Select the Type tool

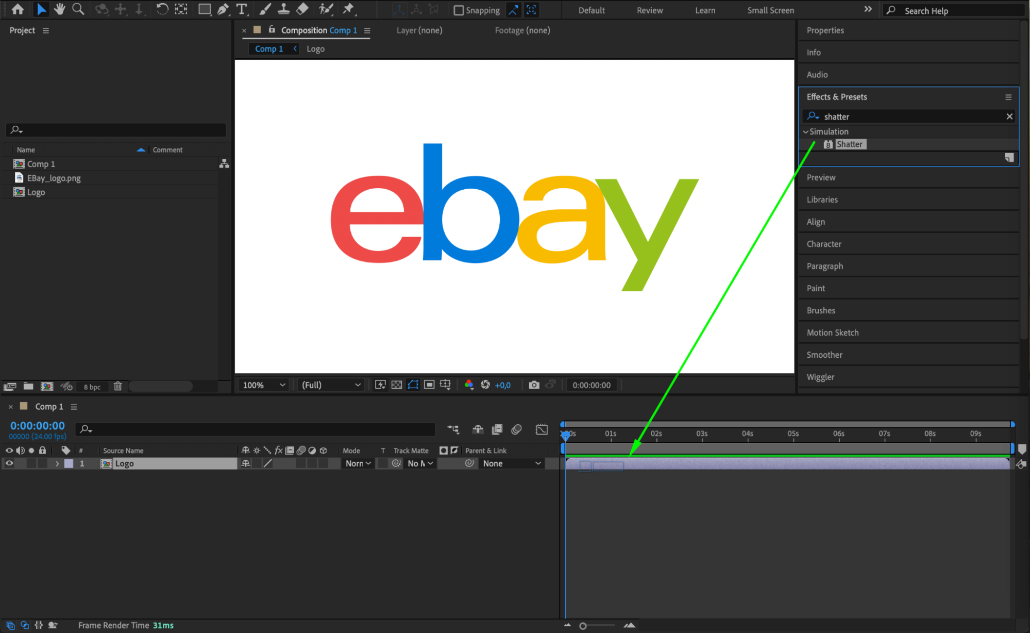241,9
